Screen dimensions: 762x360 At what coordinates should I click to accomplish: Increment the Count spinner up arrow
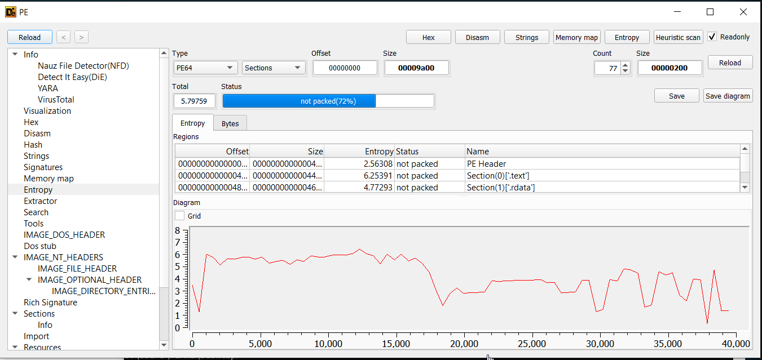pos(625,65)
